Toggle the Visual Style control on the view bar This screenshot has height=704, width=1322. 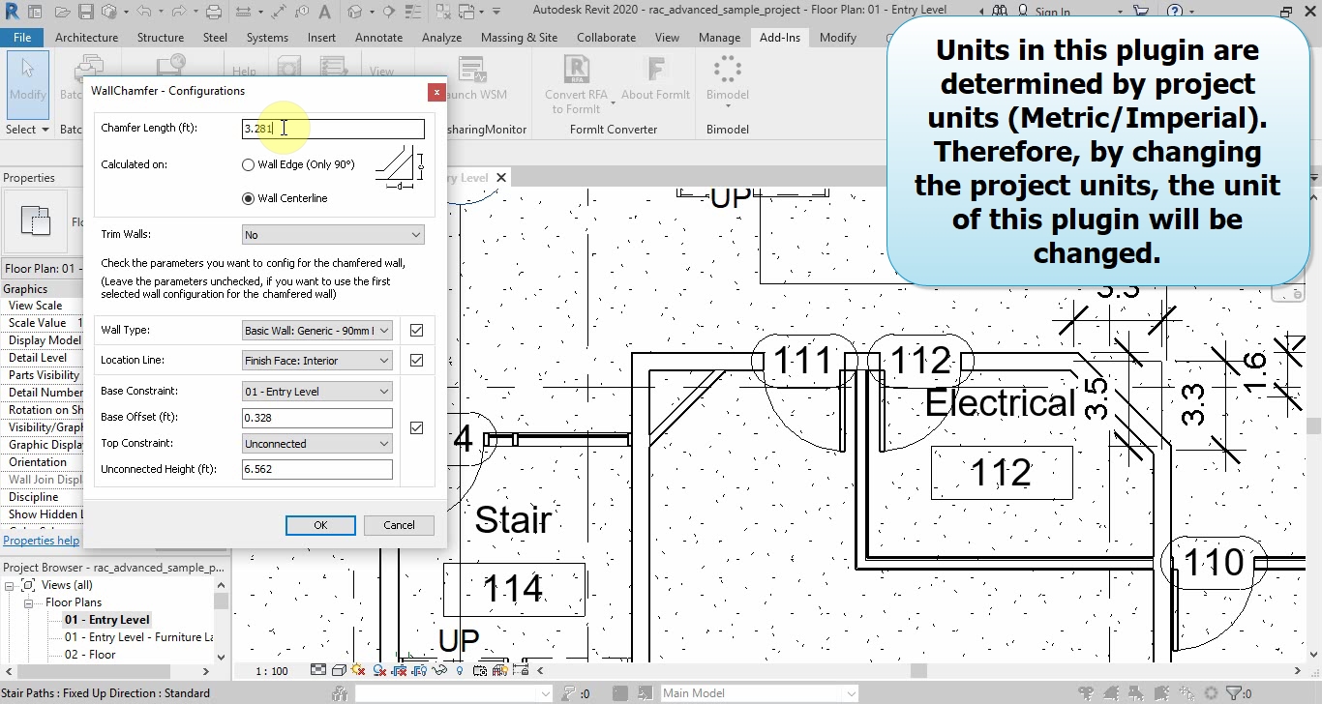tap(339, 669)
